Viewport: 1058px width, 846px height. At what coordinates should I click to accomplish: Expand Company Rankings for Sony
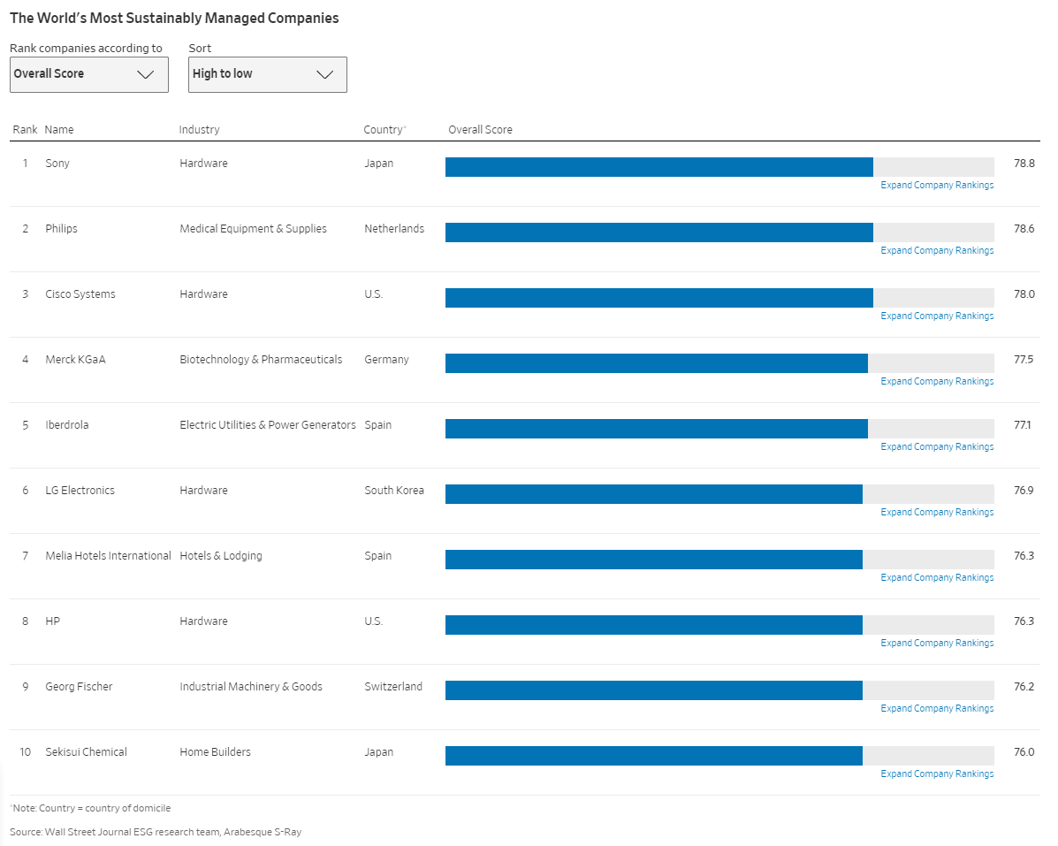pos(937,185)
